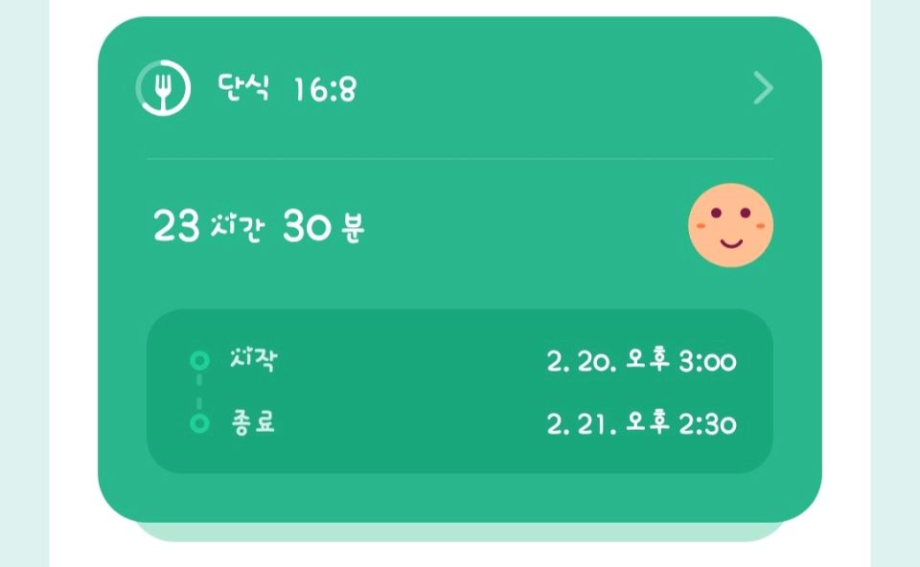Viewport: 920px width, 567px height.
Task: Open fasting details with the right chevron
Action: pyautogui.click(x=763, y=89)
